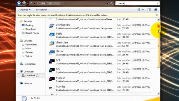Image resolution: width=179 pixels, height=101 pixels.
Task: Open Help with the question mark icon
Action: coord(156,10)
